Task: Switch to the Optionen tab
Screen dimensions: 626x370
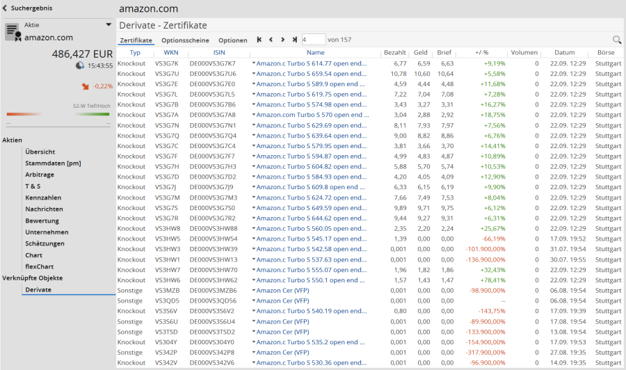Action: (x=232, y=40)
